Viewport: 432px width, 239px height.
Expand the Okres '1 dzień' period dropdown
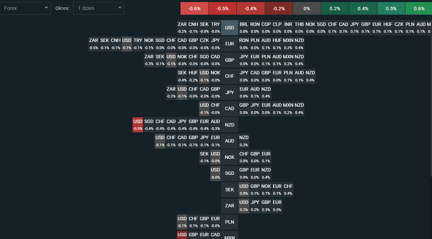coord(98,8)
